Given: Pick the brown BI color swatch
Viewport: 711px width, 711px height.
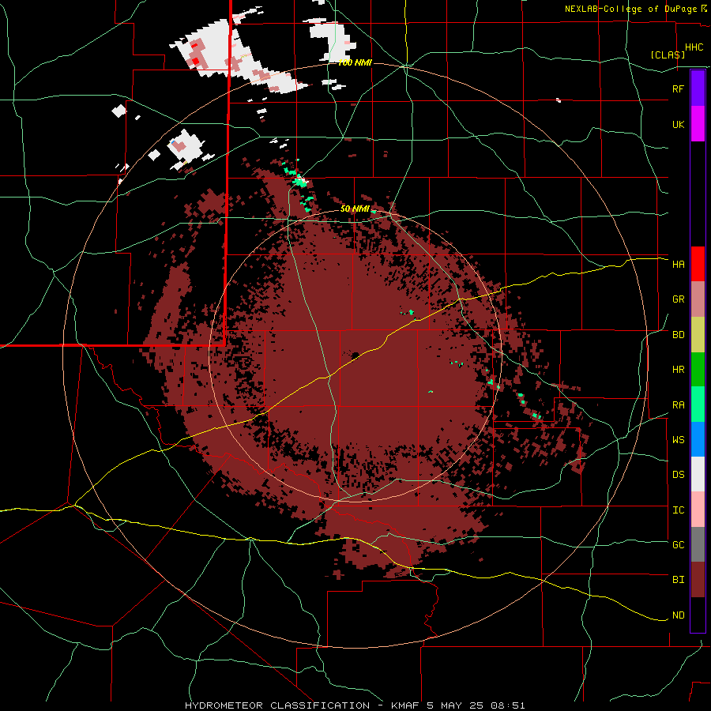Looking at the screenshot, I should click(x=698, y=580).
